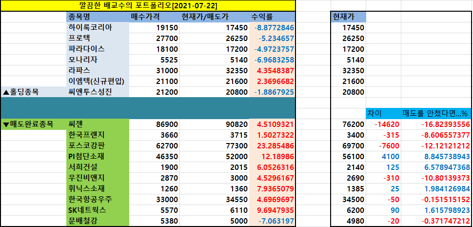Click the purchase price 31000 cell
473x227 pixels.
155,70
